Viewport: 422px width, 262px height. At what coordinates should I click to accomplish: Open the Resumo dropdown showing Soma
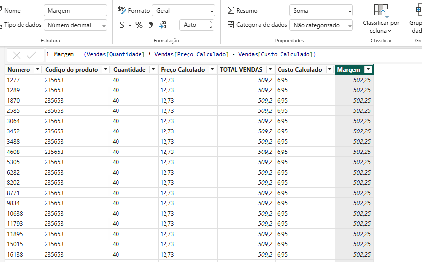coord(321,11)
